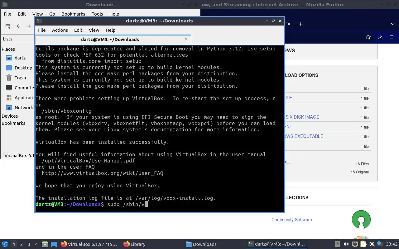Open the Community Software collection link
Viewport: 399px width, 249px height.
[291, 220]
